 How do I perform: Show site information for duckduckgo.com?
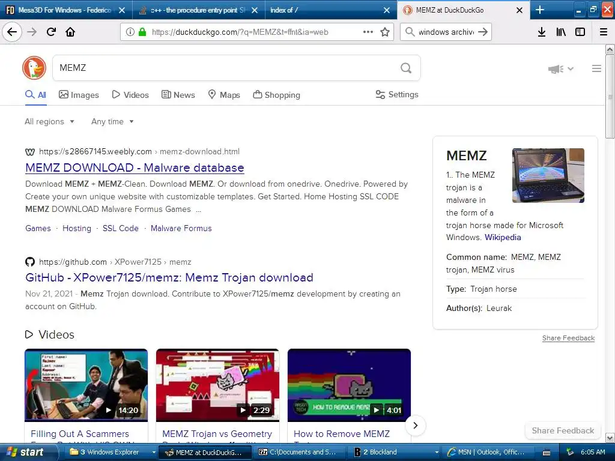[130, 32]
